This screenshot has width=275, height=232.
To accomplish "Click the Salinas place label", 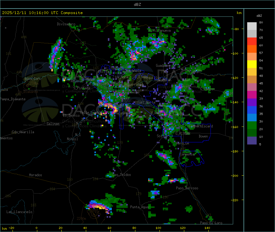I will 53,124.
